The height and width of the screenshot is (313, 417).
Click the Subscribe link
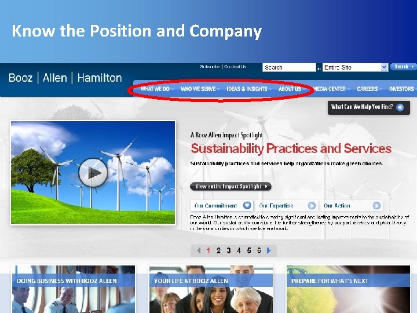click(x=210, y=67)
